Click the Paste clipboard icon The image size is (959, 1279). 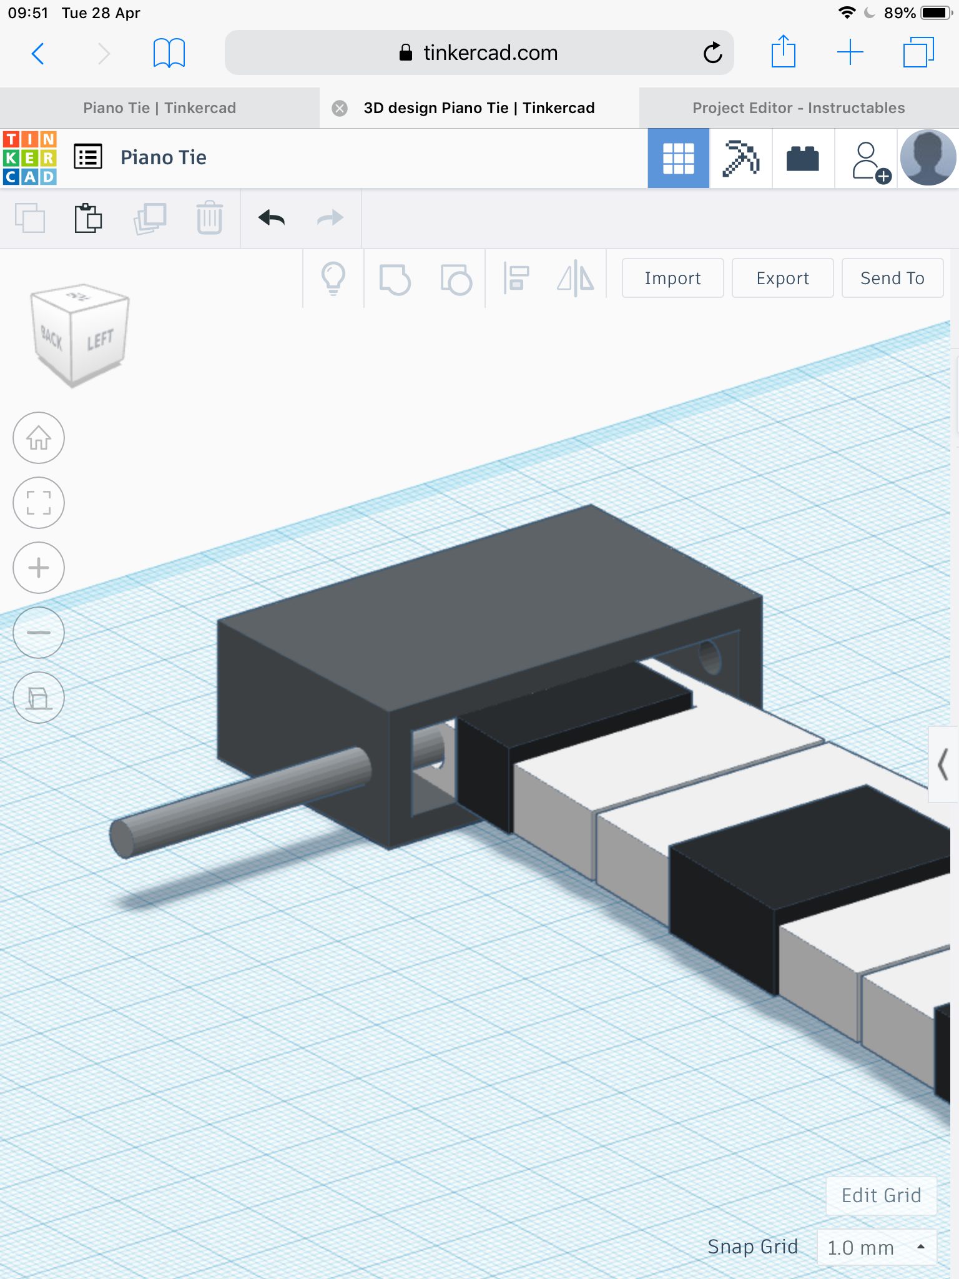coord(88,218)
